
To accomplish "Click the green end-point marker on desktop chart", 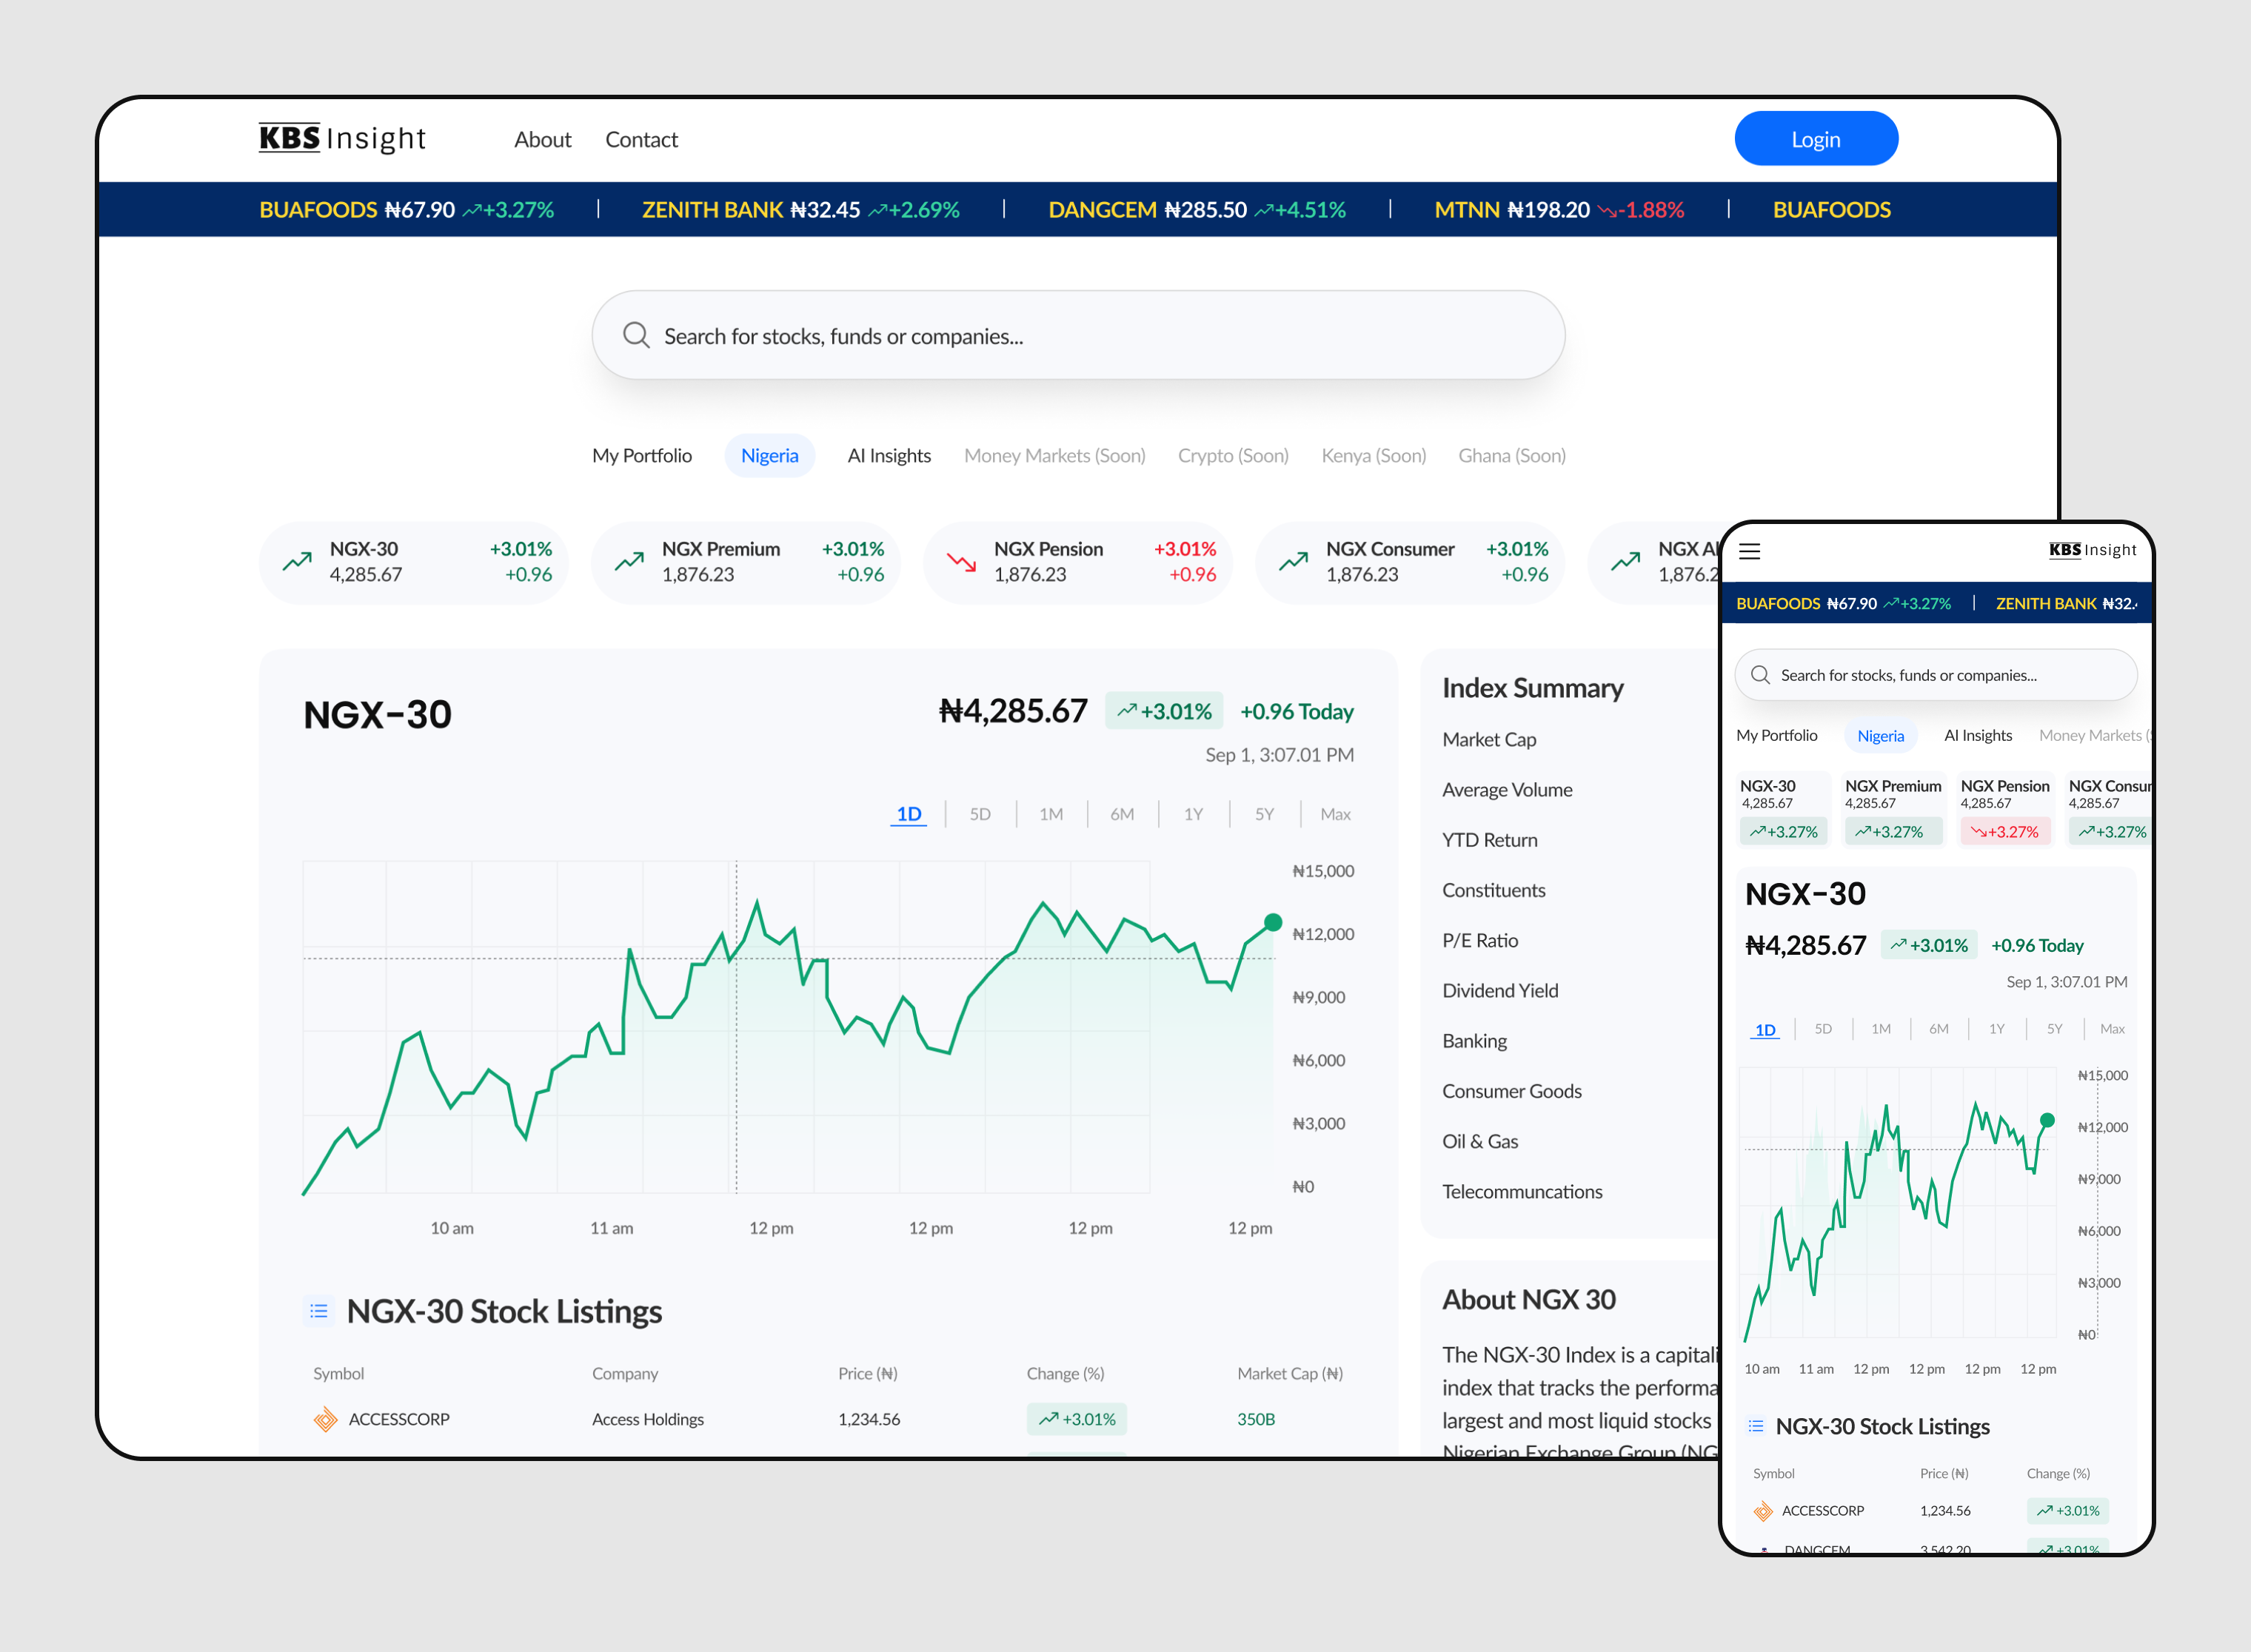I will (1273, 922).
